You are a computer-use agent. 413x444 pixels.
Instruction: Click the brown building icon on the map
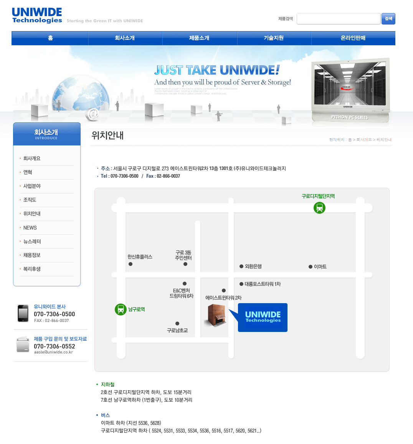216,315
